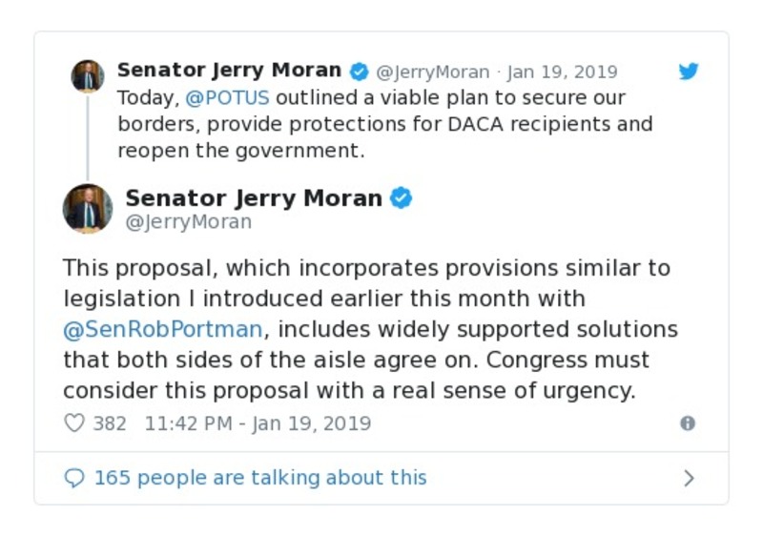This screenshot has width=763, height=536.
Task: Open the 11:42 PM - Jan 19, 2019 timestamp
Action: (x=258, y=423)
